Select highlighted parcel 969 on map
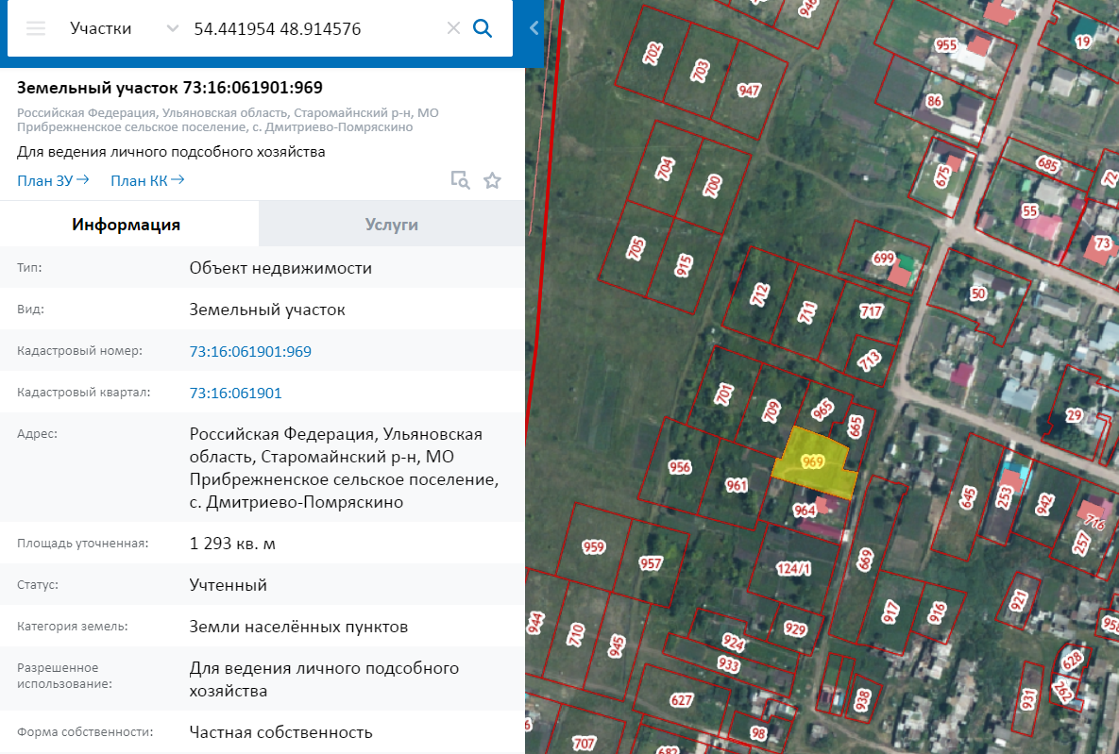 (x=814, y=462)
